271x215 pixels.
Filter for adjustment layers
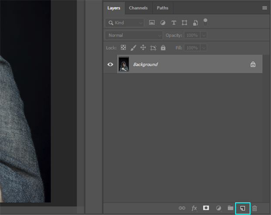click(163, 23)
